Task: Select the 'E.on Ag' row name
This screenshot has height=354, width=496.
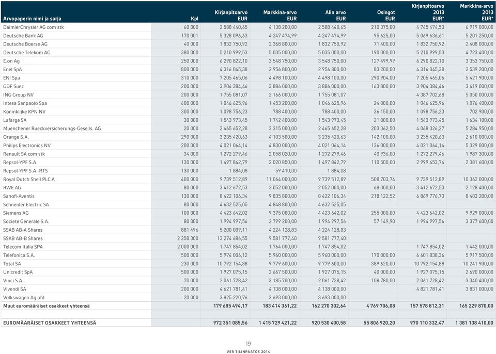Action: pos(11,61)
